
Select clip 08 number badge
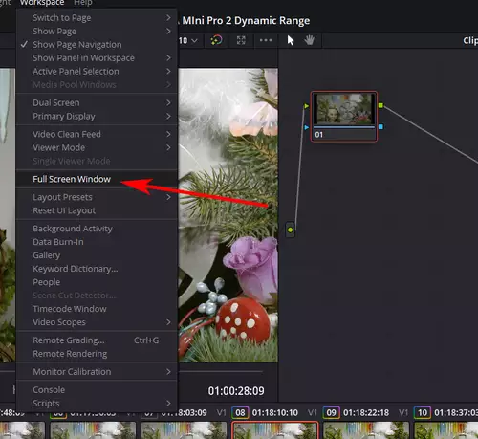pos(240,412)
